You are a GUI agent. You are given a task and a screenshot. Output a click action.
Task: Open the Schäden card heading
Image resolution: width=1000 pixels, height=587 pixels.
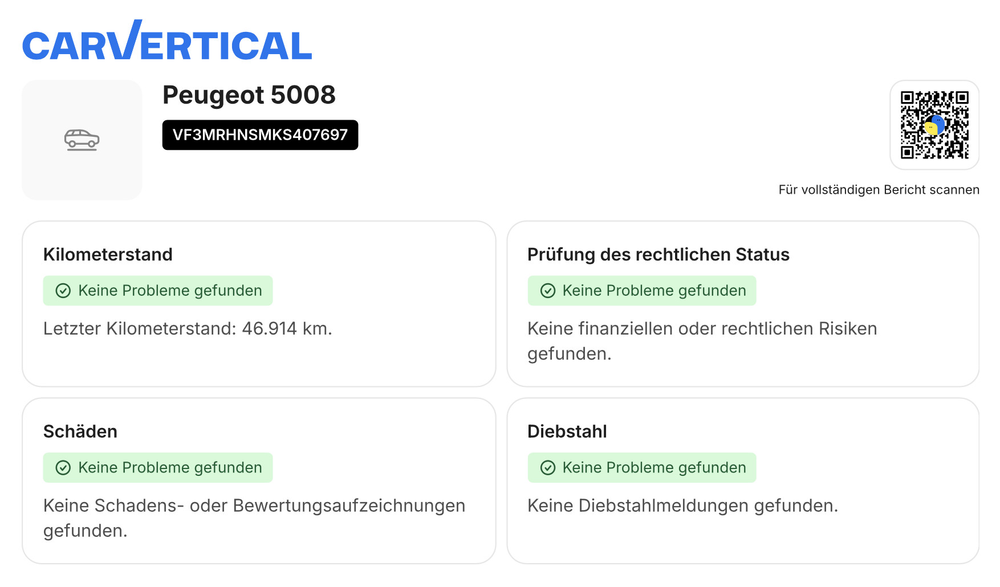(x=80, y=431)
